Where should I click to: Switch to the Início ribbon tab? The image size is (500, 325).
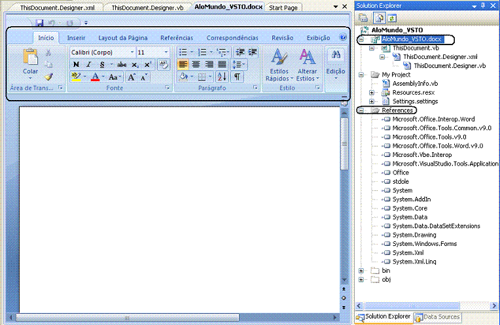tap(46, 38)
